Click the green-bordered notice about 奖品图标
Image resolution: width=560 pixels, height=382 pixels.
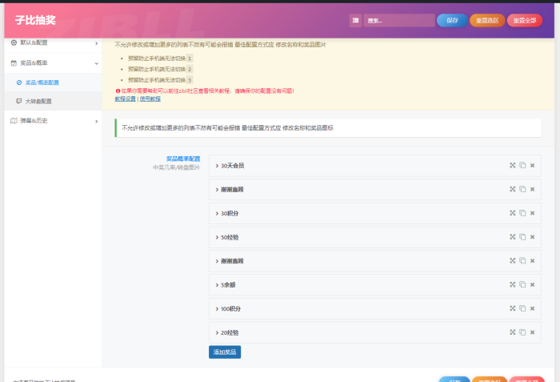328,127
